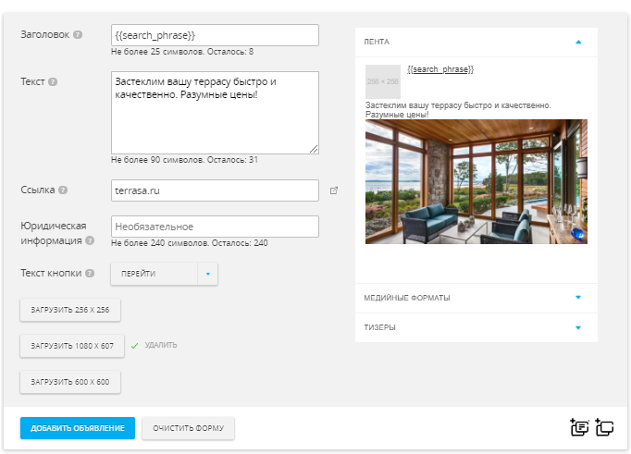Expand the Медийные форматы section
The height and width of the screenshot is (454, 631).
(578, 298)
